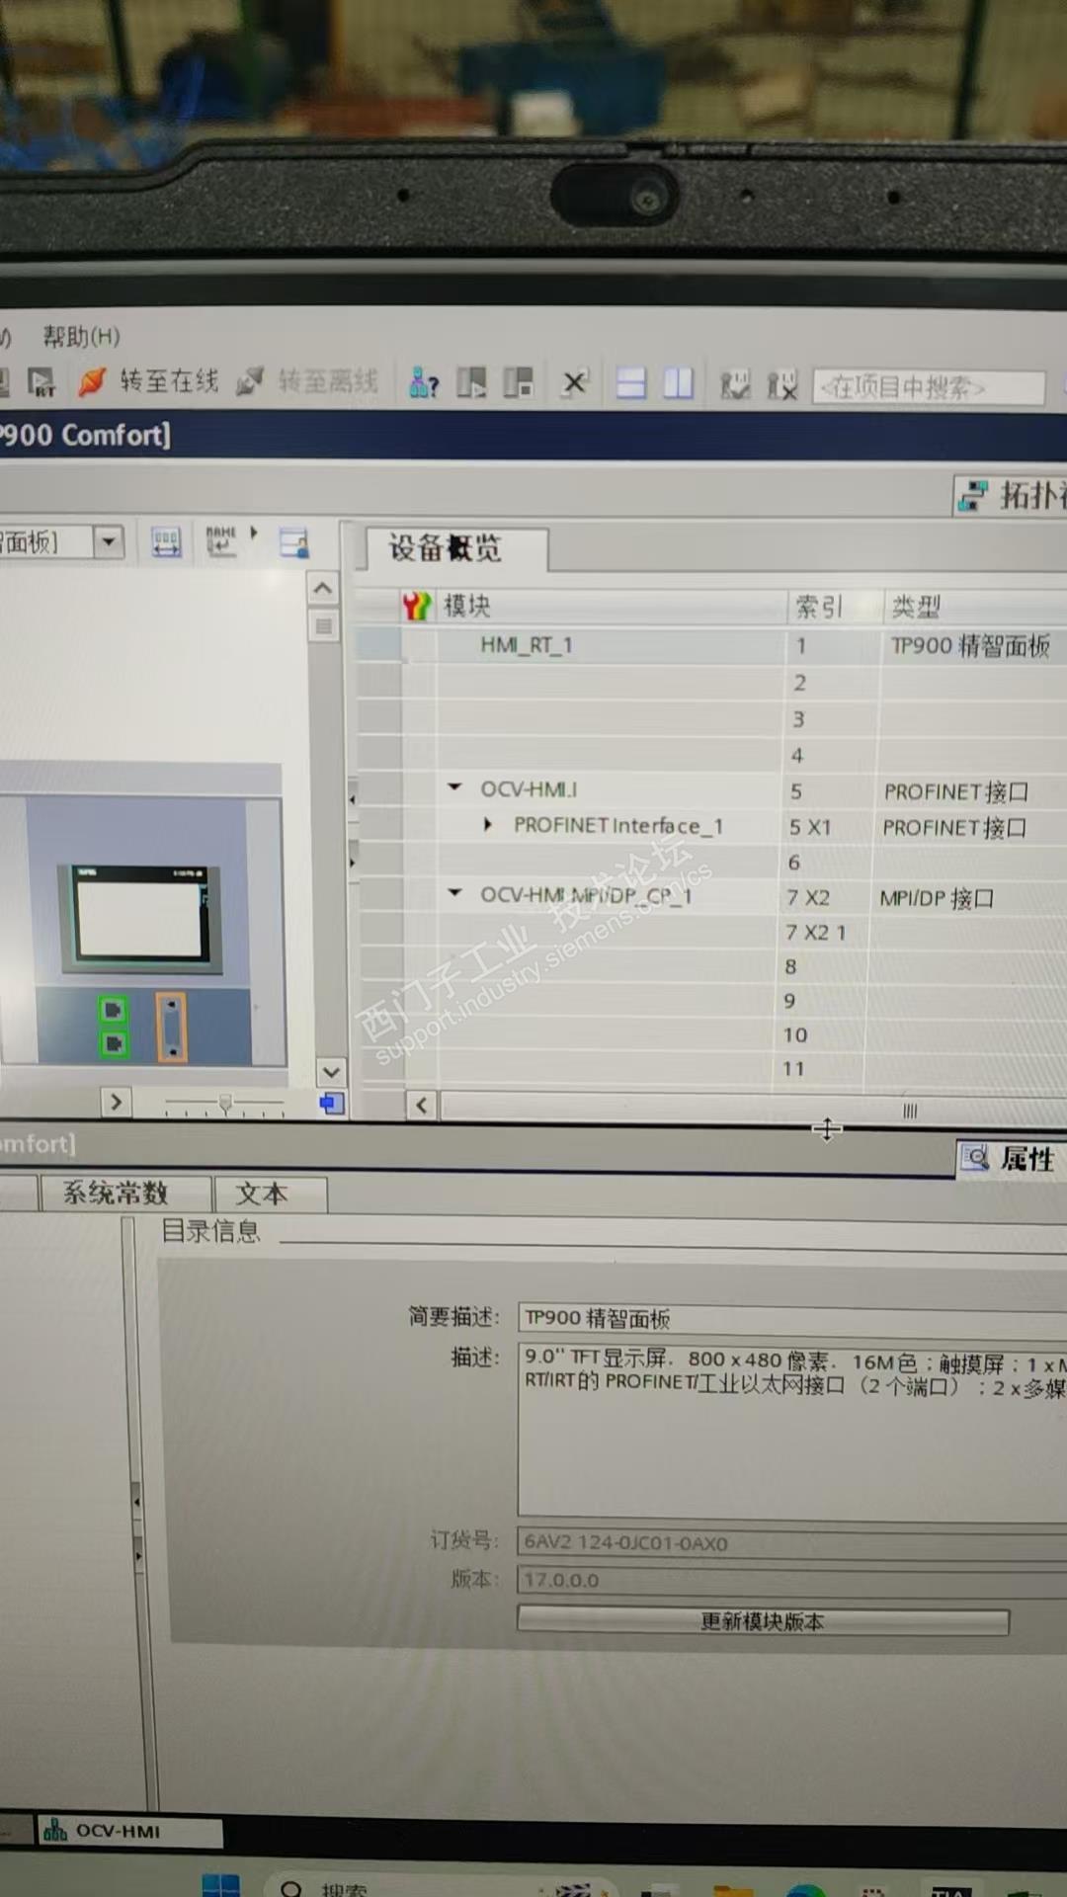Collapse properties navigation with upper splitter arrow
This screenshot has height=1897, width=1067.
point(137,1502)
